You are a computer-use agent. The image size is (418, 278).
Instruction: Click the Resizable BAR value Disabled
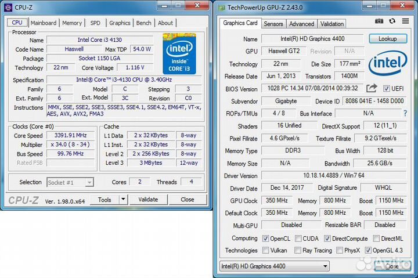tap(385, 225)
